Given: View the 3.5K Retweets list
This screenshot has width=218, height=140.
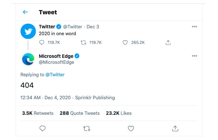Looking at the screenshot, I should (38, 113).
